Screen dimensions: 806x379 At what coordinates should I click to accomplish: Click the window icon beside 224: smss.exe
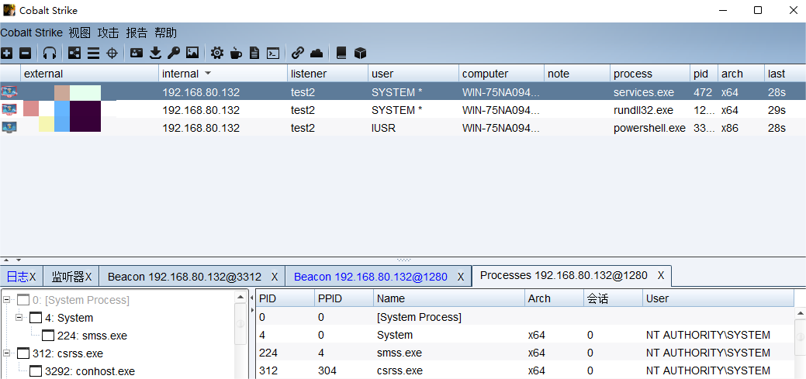point(48,336)
